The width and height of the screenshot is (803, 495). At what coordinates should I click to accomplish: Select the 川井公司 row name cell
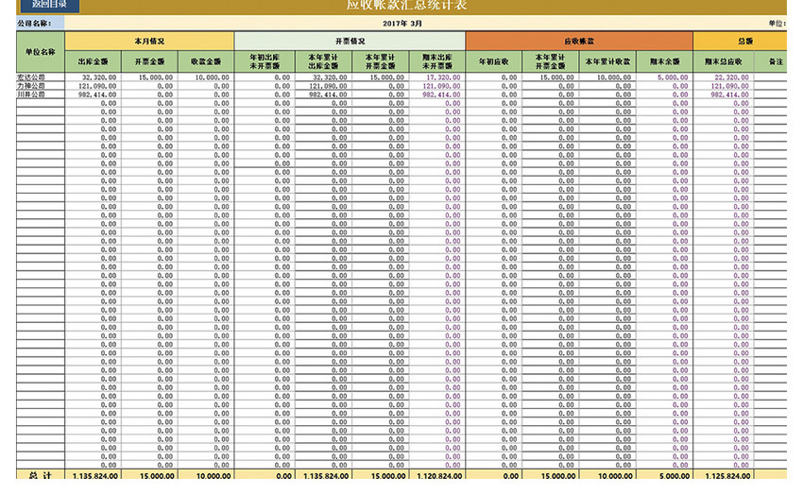click(41, 94)
